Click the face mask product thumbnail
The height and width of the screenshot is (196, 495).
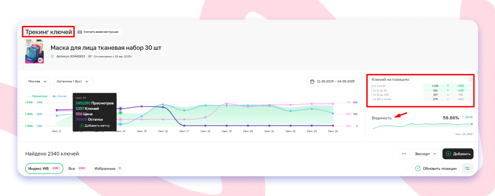(35, 52)
